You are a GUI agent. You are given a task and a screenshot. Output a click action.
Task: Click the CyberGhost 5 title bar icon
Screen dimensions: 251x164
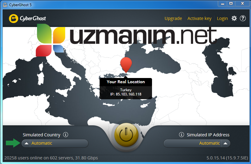point(5,5)
